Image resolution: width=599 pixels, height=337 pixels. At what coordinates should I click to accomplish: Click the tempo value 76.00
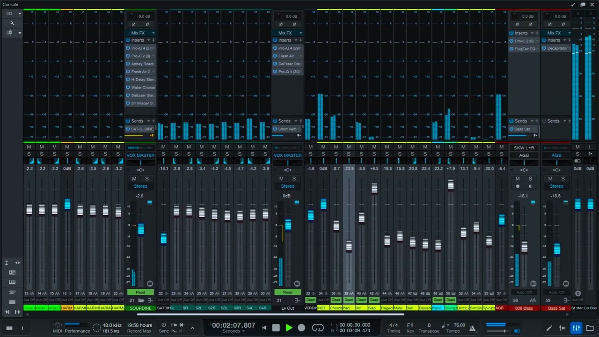coord(459,325)
